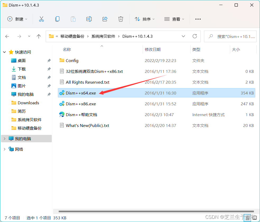Screen dimensions: 260x222
Task: Click the title bar folder icon
Action: point(5,5)
